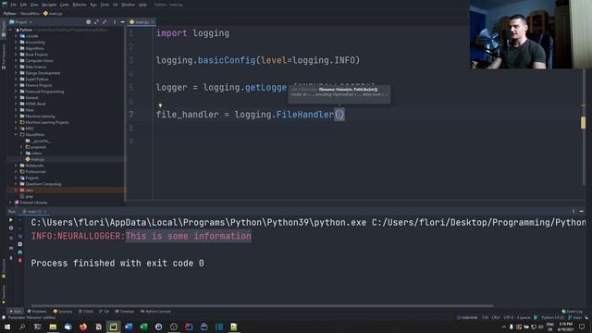The height and width of the screenshot is (333, 592).
Task: Open Windows taskbar search
Action: tap(22, 327)
